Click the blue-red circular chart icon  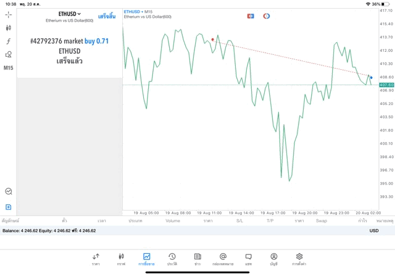pos(267,16)
